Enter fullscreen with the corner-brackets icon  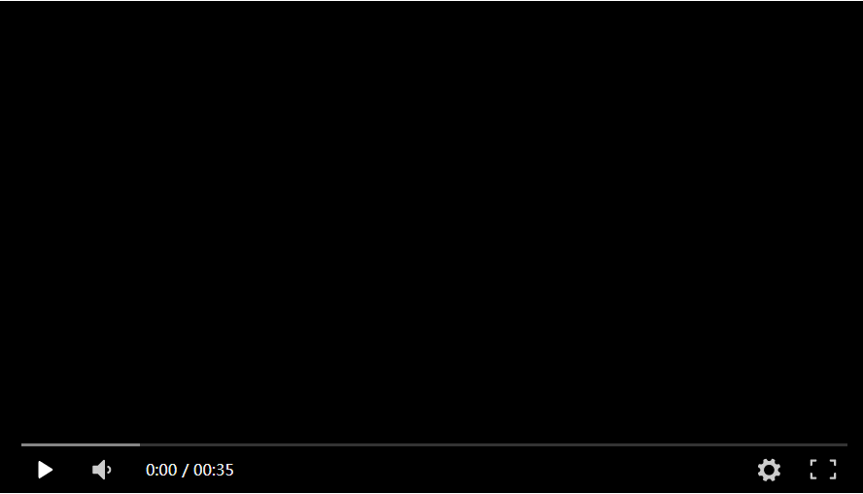point(823,470)
